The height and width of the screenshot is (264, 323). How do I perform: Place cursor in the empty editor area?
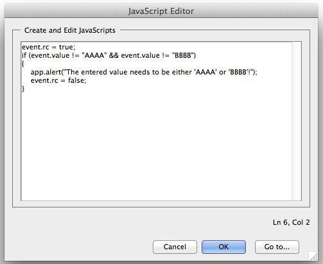click(156, 146)
